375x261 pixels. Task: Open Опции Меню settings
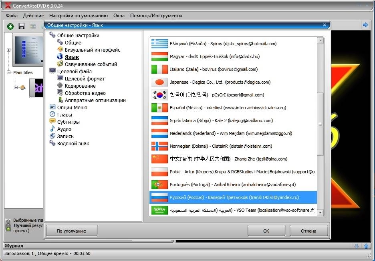(x=72, y=108)
